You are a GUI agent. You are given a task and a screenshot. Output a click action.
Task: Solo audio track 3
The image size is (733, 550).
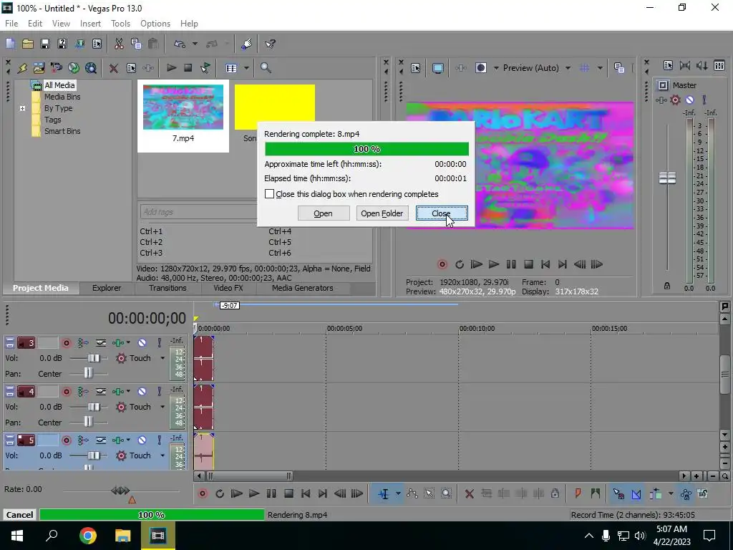[160, 343]
